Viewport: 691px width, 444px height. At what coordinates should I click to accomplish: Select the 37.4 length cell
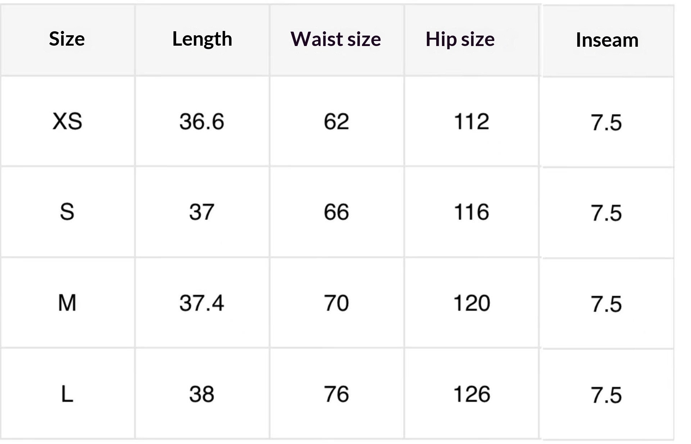coord(202,303)
